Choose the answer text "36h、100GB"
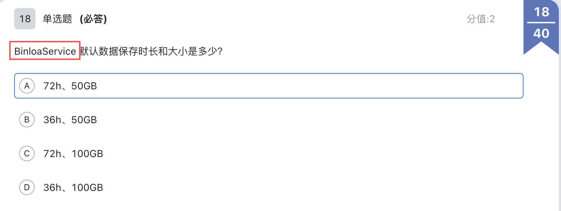This screenshot has height=211, width=561. coord(73,188)
